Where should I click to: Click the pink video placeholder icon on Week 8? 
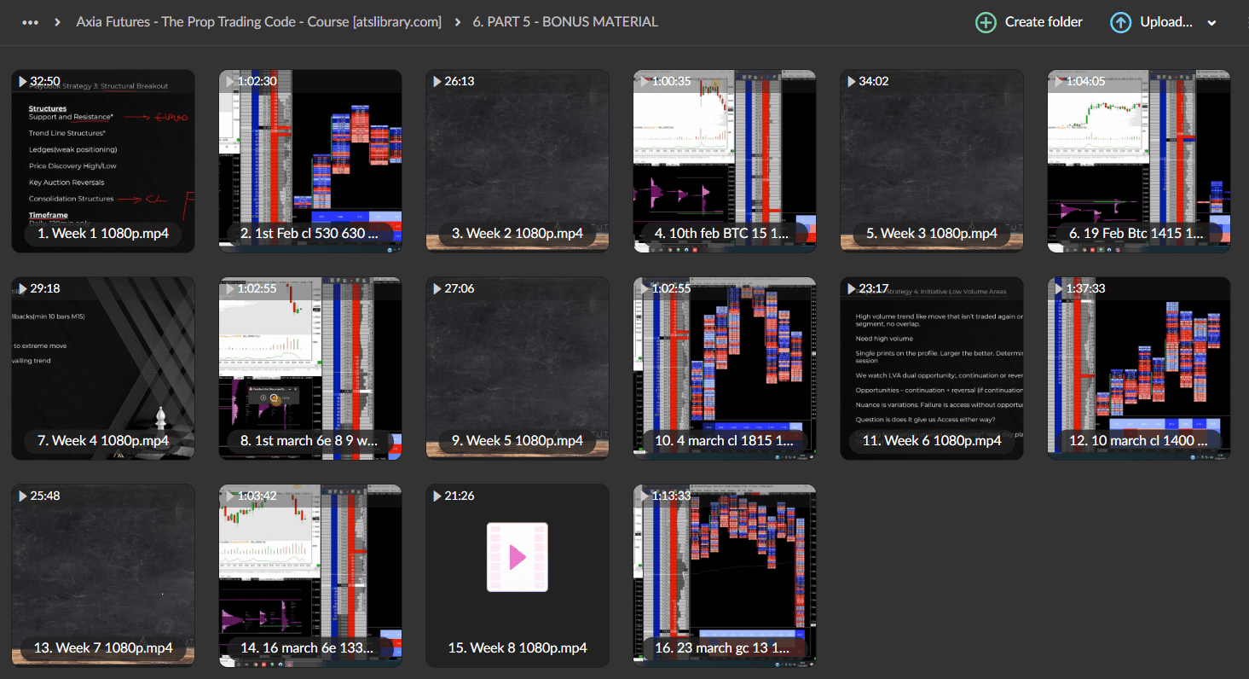[518, 557]
